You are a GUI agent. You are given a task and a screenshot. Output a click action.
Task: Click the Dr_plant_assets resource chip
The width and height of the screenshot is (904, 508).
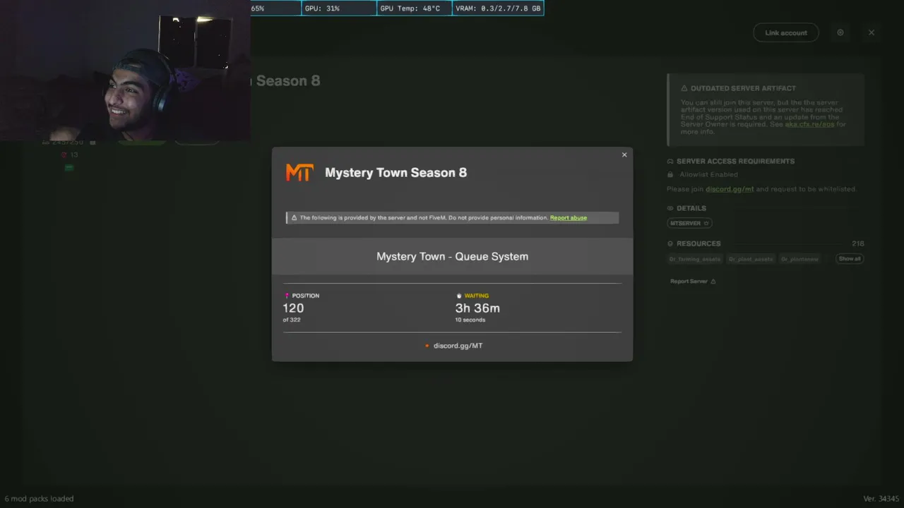[751, 259]
